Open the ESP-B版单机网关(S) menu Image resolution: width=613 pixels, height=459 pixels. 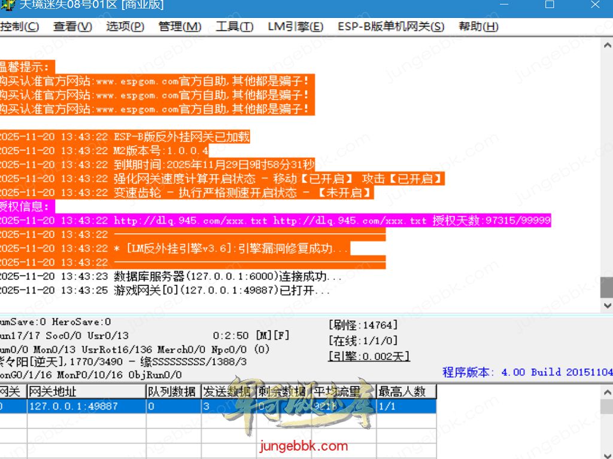click(391, 26)
